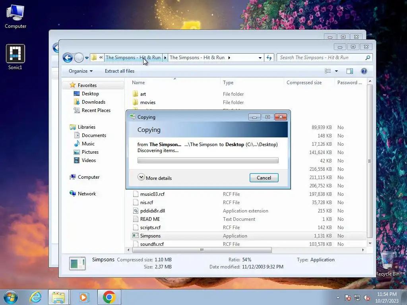Click the vertical scrollbar thumb

(x=370, y=161)
